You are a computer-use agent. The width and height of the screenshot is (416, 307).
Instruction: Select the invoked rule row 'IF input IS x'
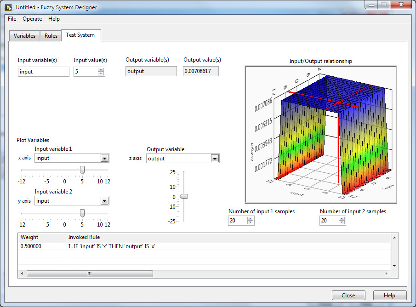pos(204,246)
